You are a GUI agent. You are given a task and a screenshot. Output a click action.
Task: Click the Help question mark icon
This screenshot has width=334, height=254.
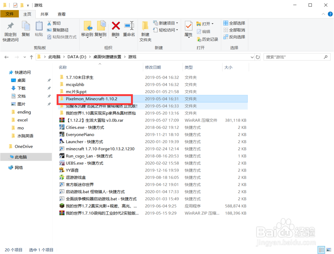pos(330,14)
